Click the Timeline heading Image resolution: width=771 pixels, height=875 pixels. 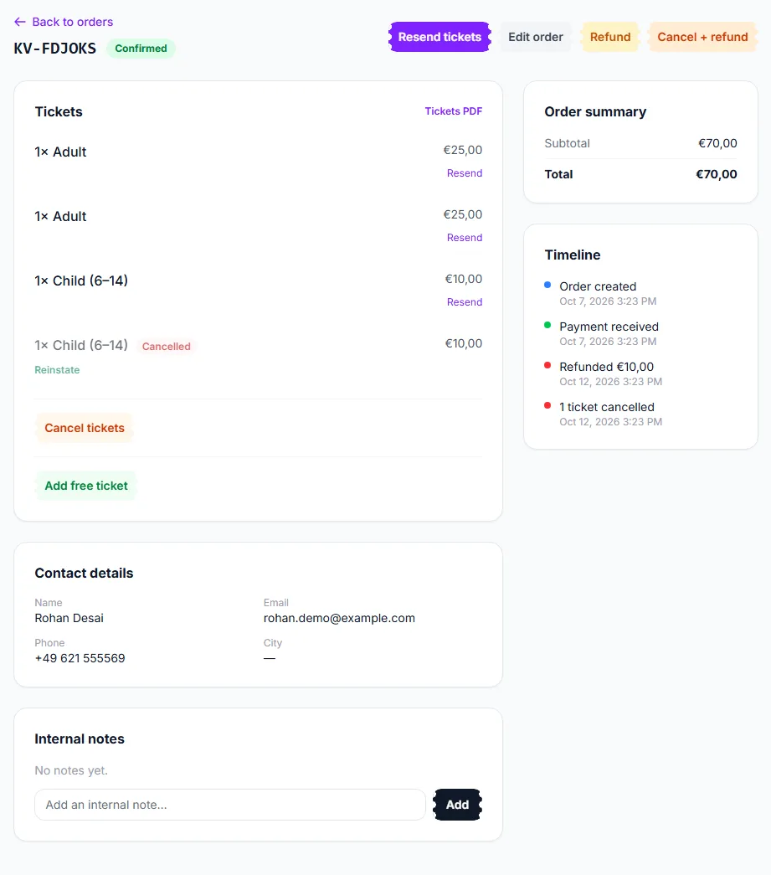coord(573,255)
